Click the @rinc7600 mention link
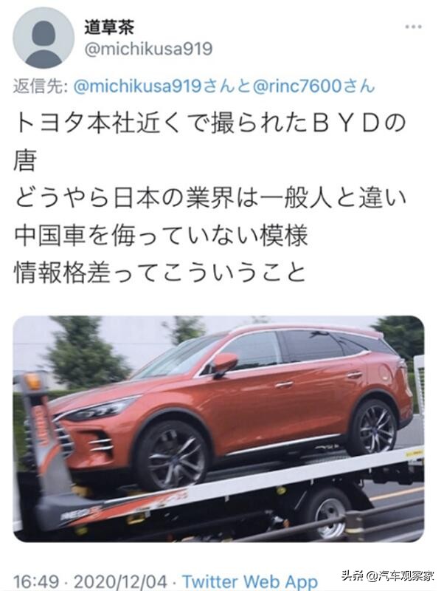444x591 pixels. tap(297, 86)
